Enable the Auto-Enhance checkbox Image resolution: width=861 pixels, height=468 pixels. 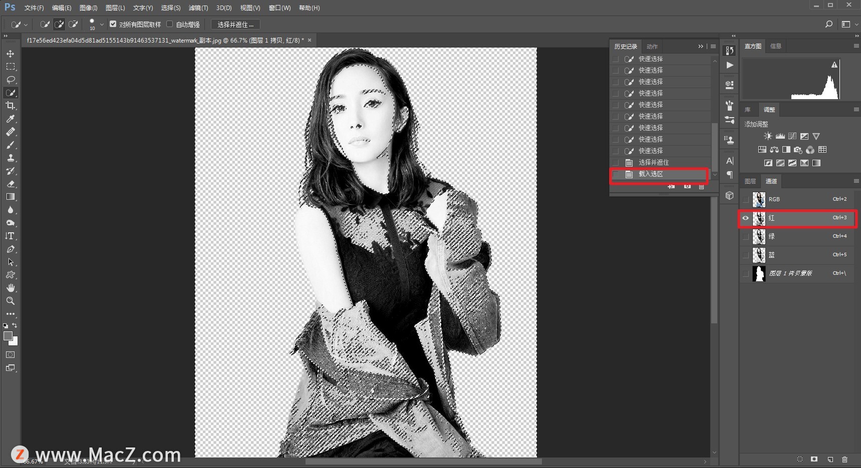point(170,24)
